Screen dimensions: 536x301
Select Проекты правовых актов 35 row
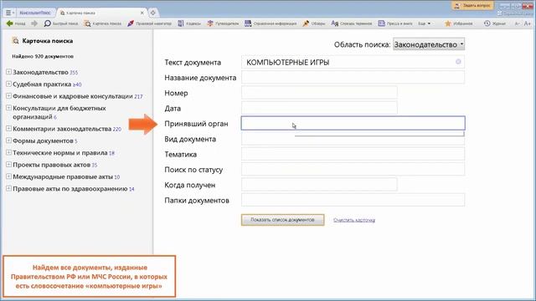click(x=55, y=165)
